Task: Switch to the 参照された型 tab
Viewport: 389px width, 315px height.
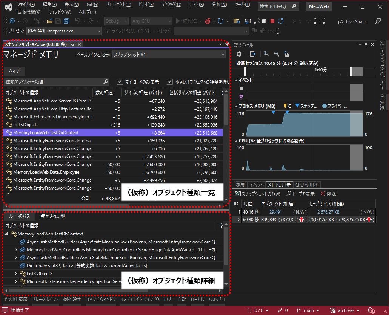Action: tap(53, 216)
